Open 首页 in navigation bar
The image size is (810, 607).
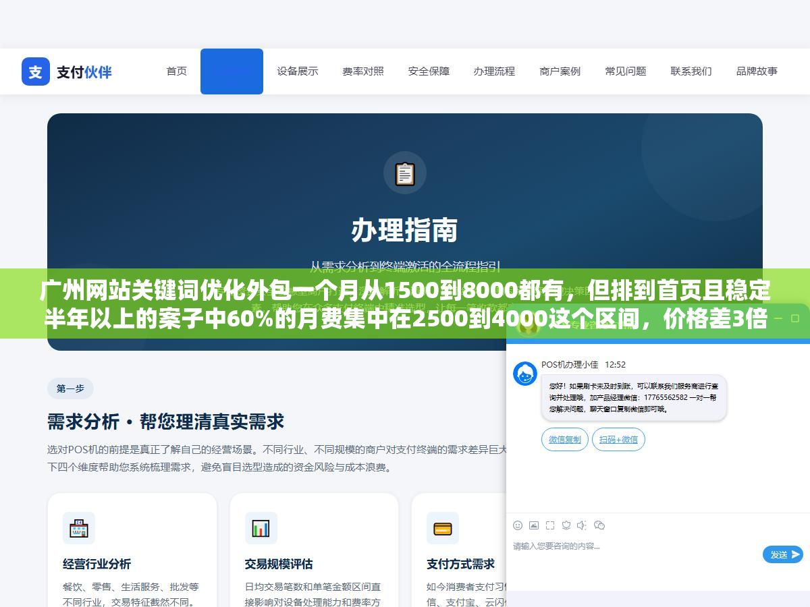tap(177, 71)
